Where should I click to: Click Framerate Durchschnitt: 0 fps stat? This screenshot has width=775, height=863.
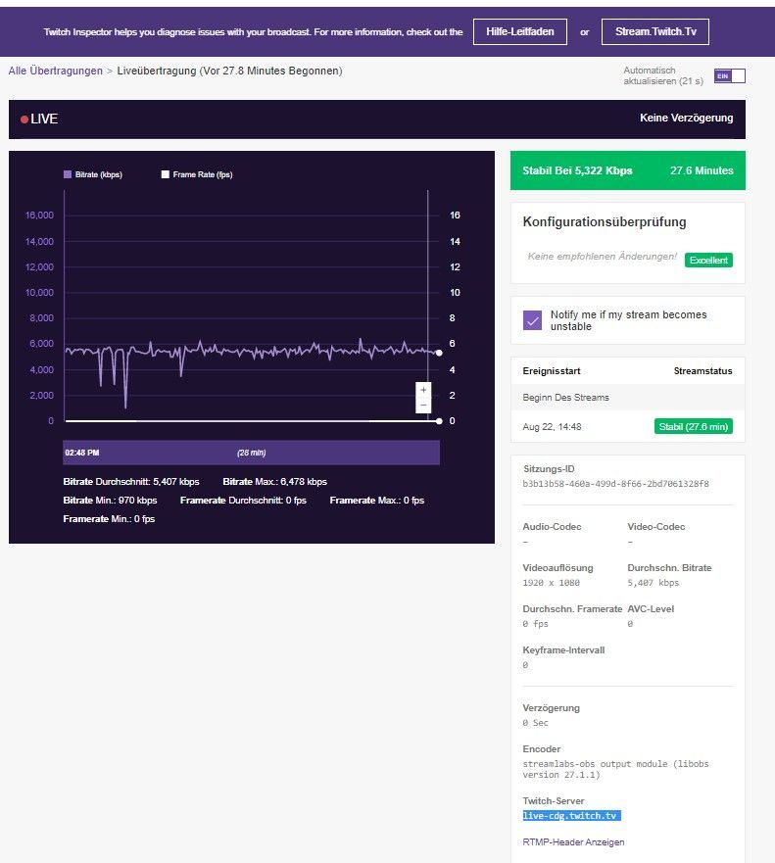click(x=243, y=501)
